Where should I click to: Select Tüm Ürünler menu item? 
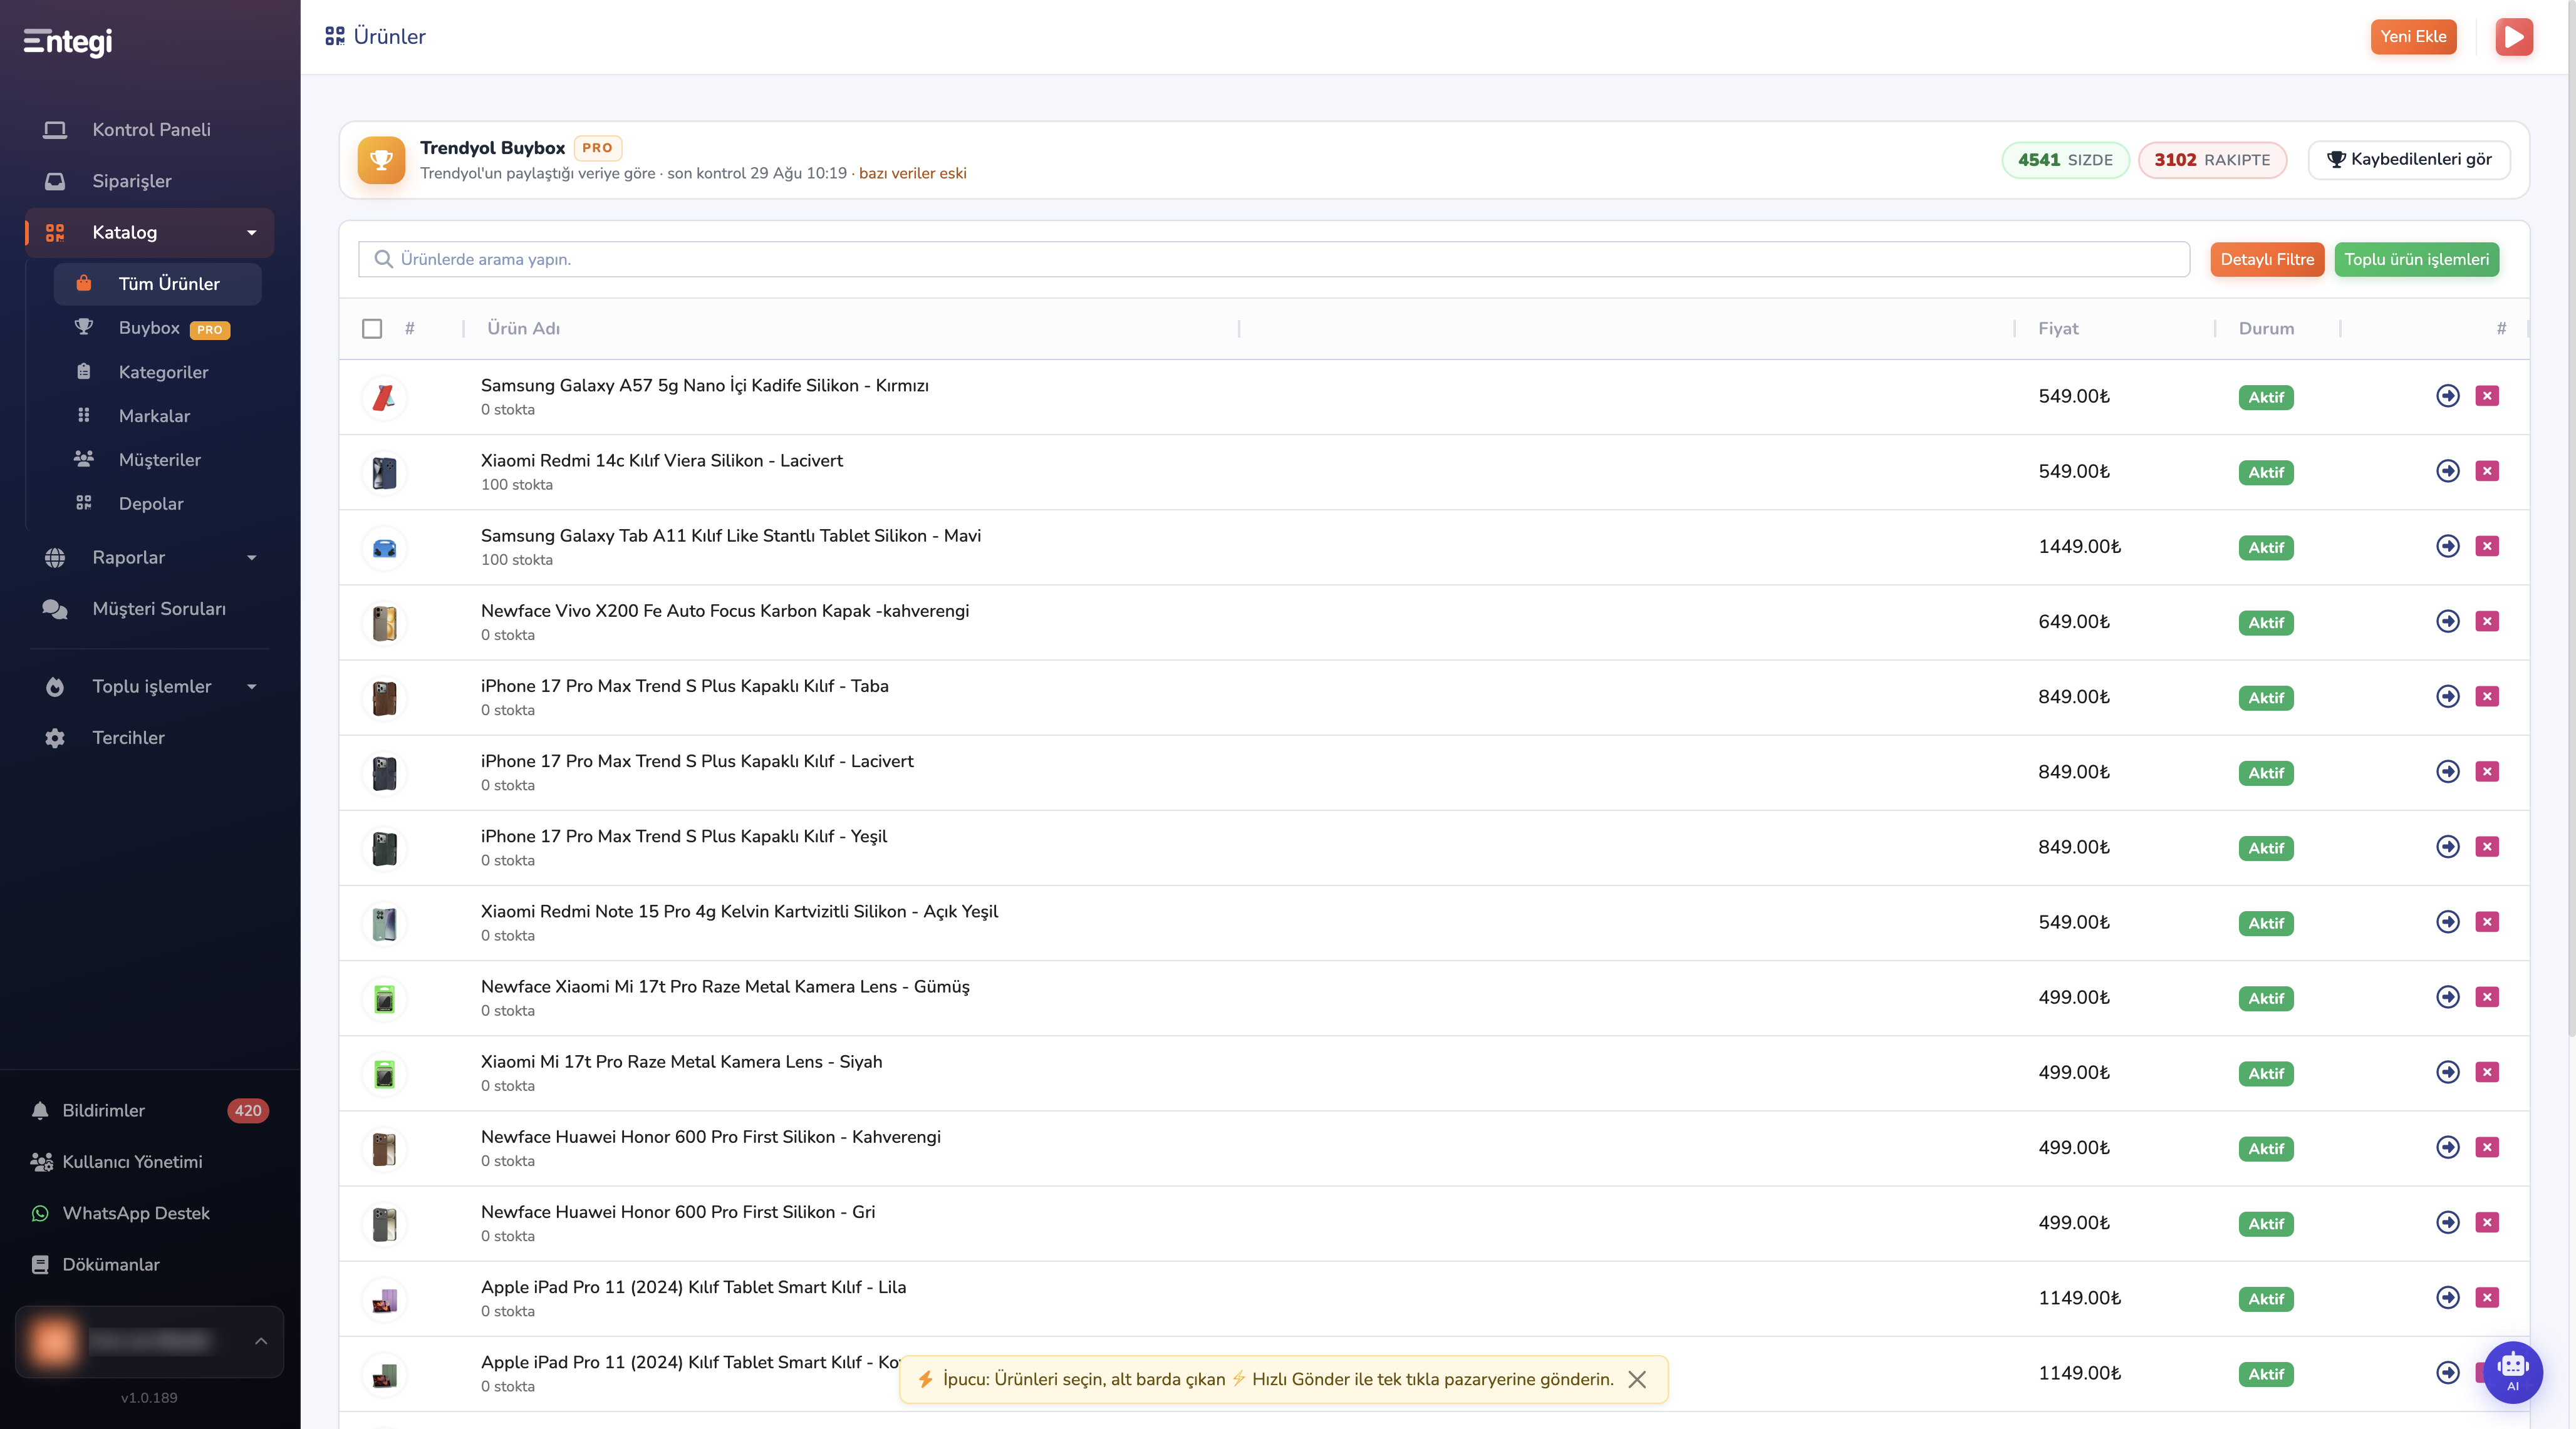coord(158,284)
